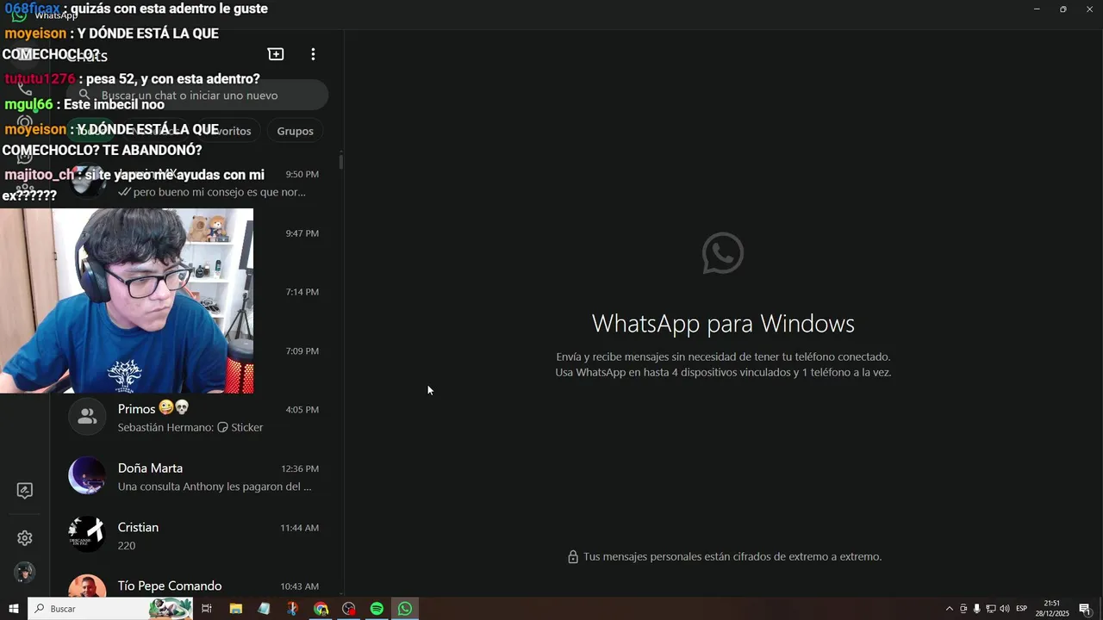Open the profile avatar in the sidebar
Viewport: 1103px width, 620px height.
[x=25, y=572]
